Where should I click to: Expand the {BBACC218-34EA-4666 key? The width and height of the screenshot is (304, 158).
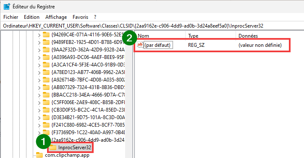pos(39,95)
